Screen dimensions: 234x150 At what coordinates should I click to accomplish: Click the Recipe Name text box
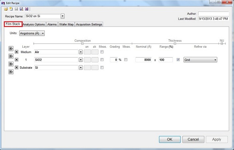[x=43, y=16]
